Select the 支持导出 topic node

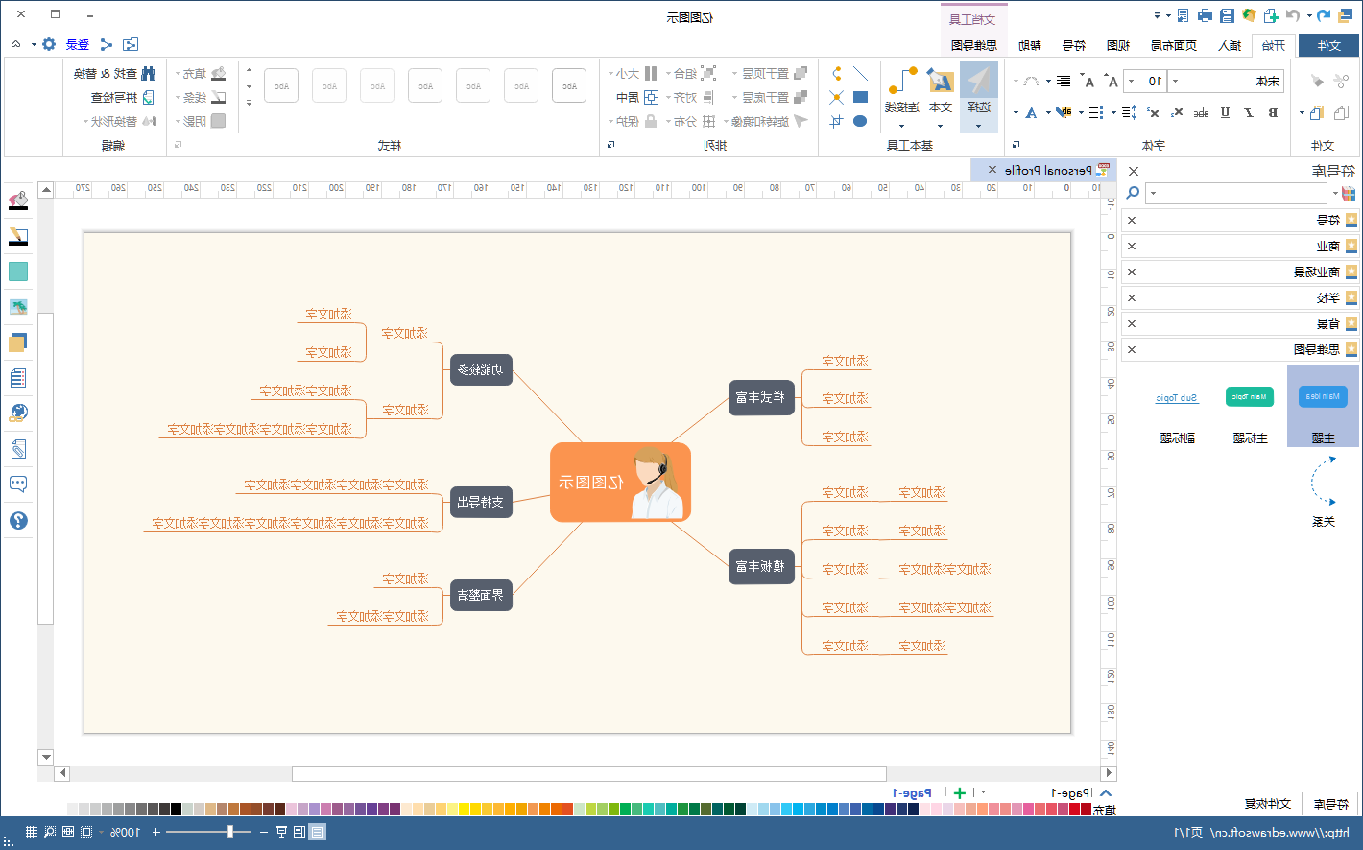[481, 502]
